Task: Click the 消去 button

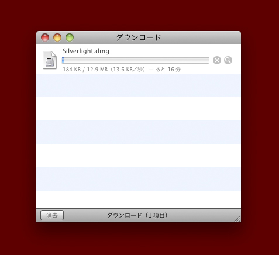Action: (52, 215)
